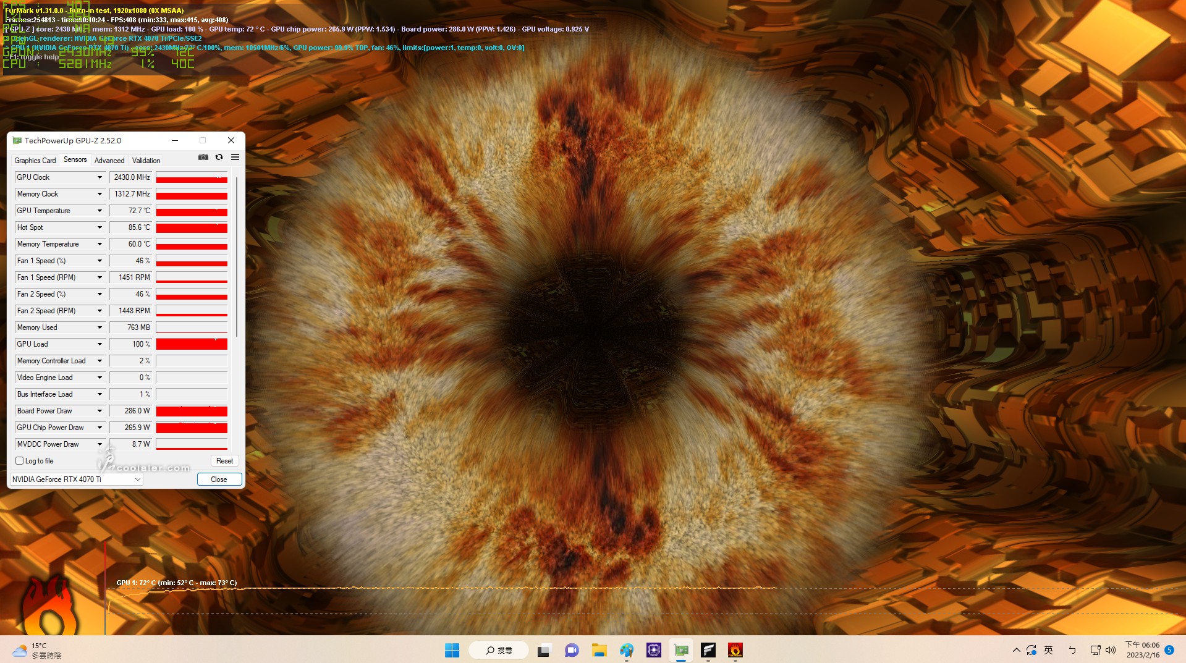Open the black slash-logo app on taskbar
This screenshot has width=1186, height=663.
click(708, 650)
